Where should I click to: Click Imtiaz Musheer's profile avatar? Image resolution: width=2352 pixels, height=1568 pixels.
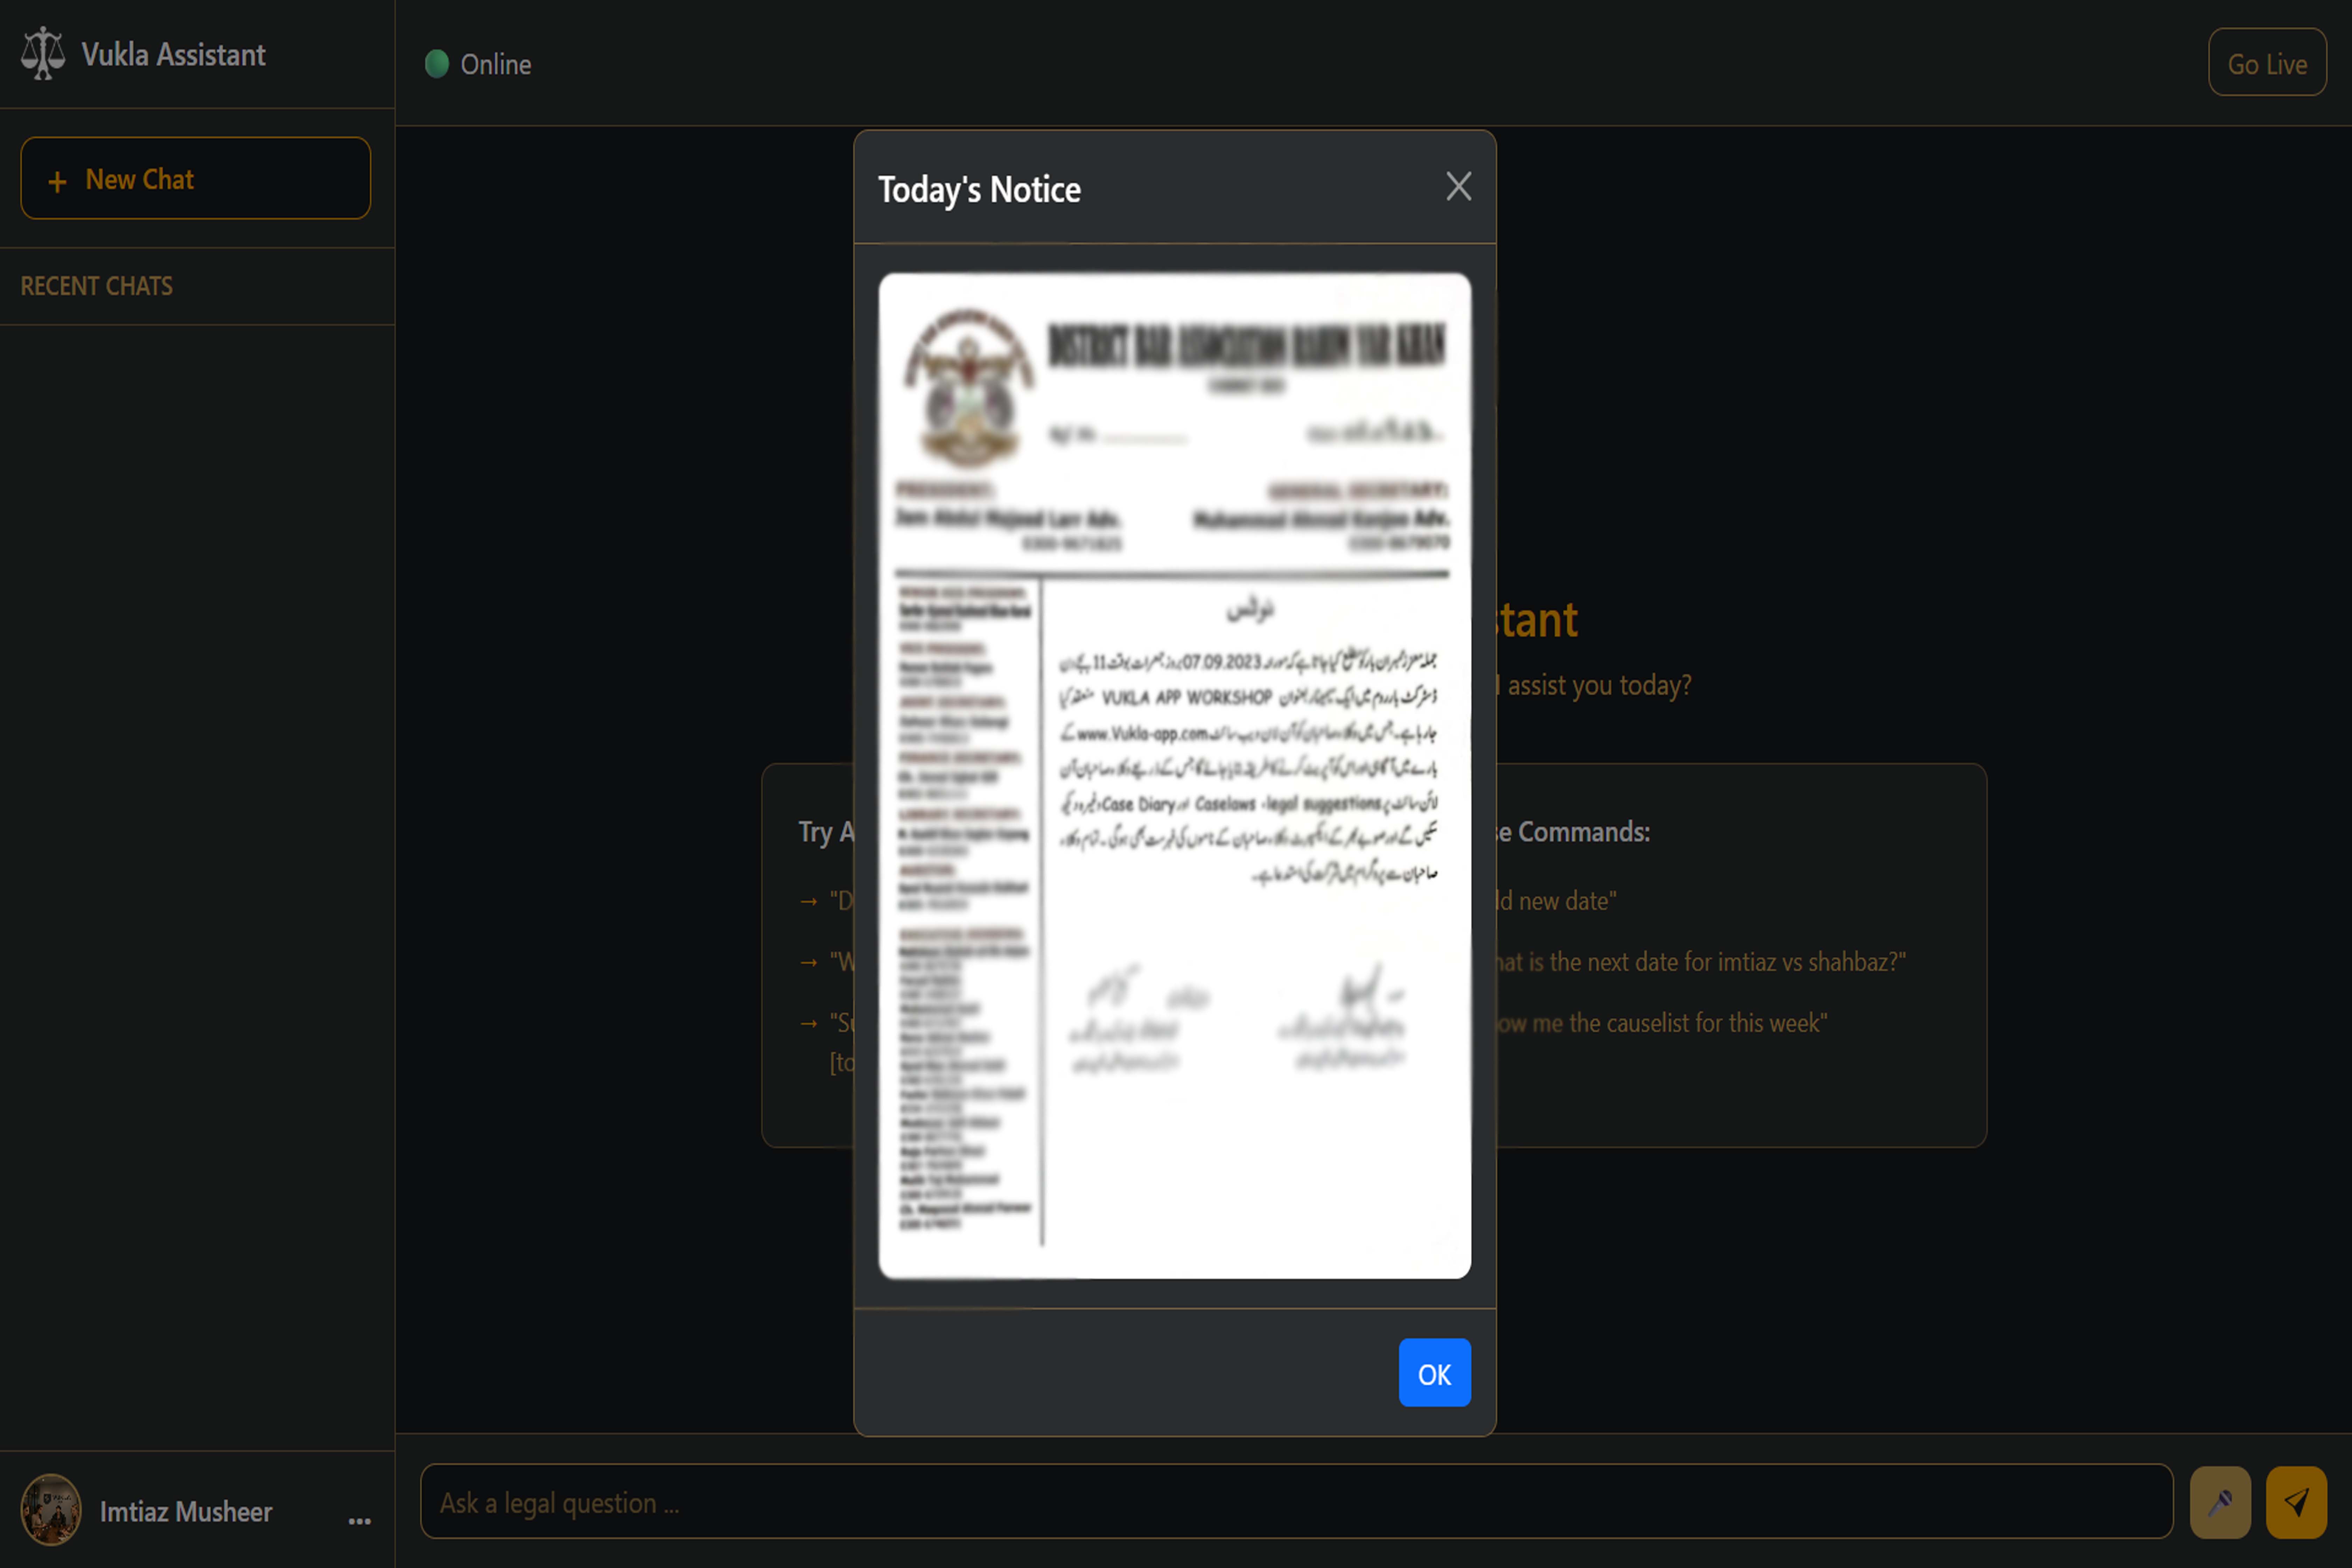pyautogui.click(x=51, y=1510)
